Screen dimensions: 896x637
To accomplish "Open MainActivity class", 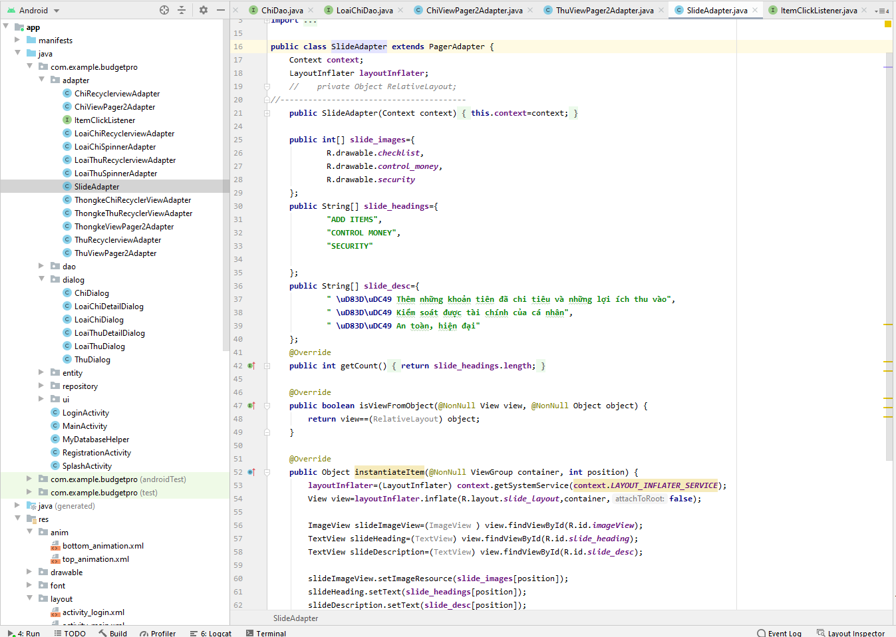I will point(84,426).
